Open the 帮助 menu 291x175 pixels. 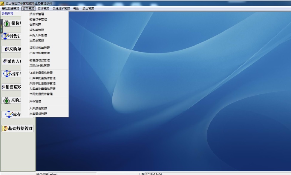[76, 9]
